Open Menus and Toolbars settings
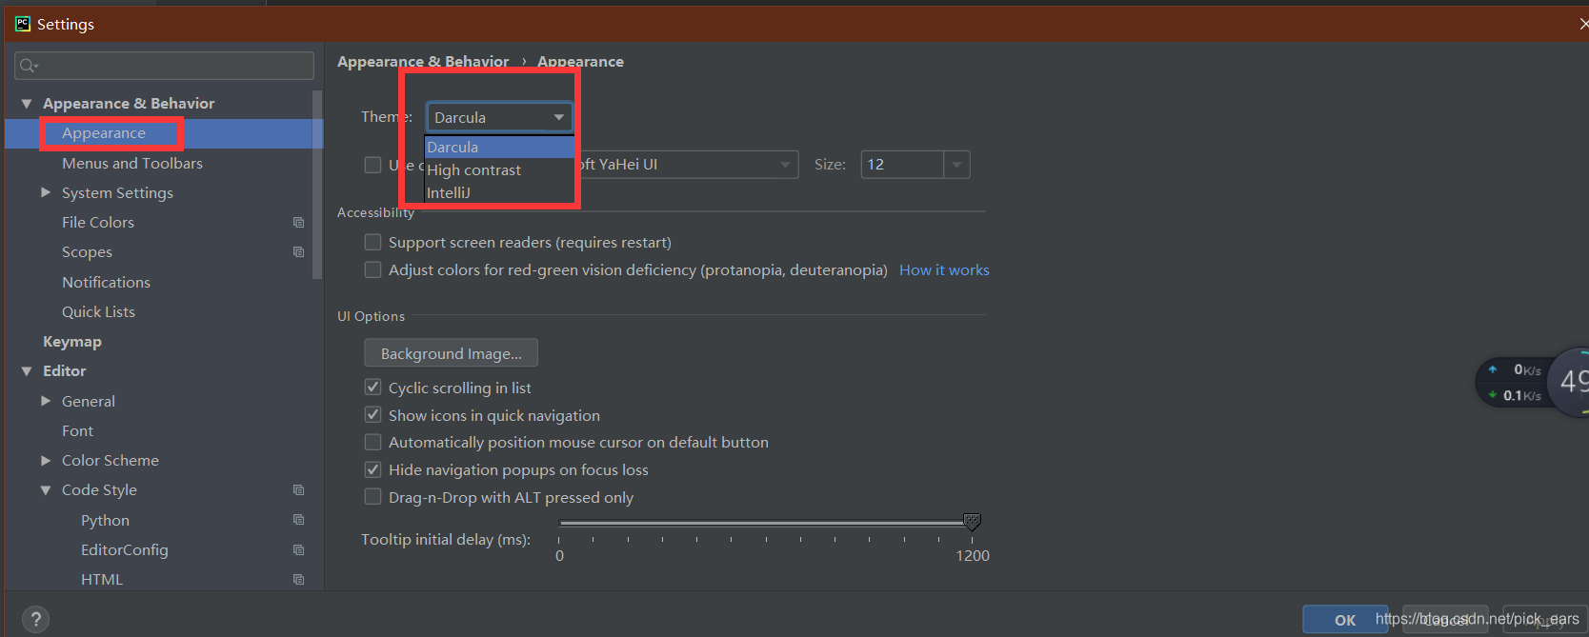1589x637 pixels. click(132, 163)
